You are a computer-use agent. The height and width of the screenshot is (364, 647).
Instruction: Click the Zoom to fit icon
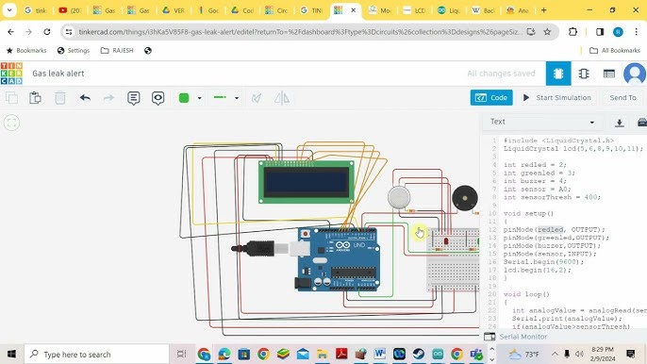click(11, 123)
